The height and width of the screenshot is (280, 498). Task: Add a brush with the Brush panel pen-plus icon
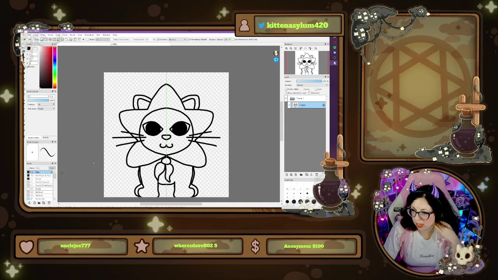click(x=29, y=203)
